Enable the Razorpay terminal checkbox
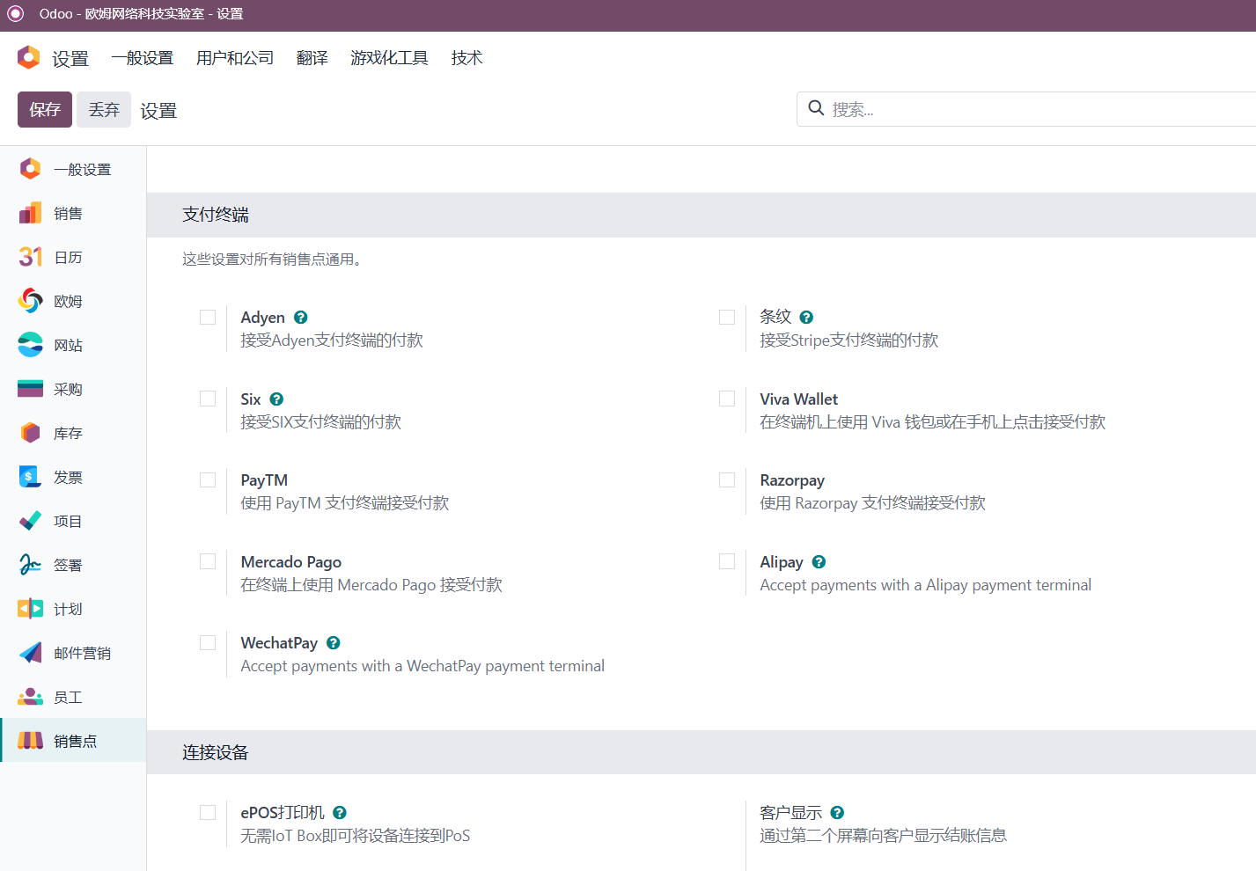The width and height of the screenshot is (1256, 871). (727, 479)
